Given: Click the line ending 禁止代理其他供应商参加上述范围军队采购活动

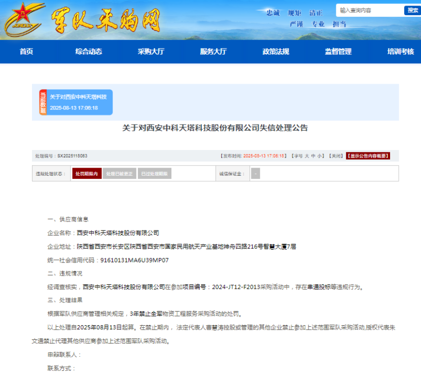Looking at the screenshot, I should coord(101,341).
